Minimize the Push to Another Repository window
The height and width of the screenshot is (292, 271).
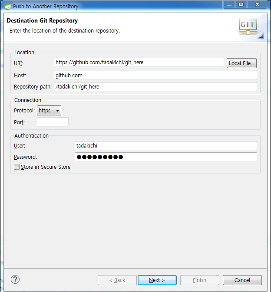point(229,5)
